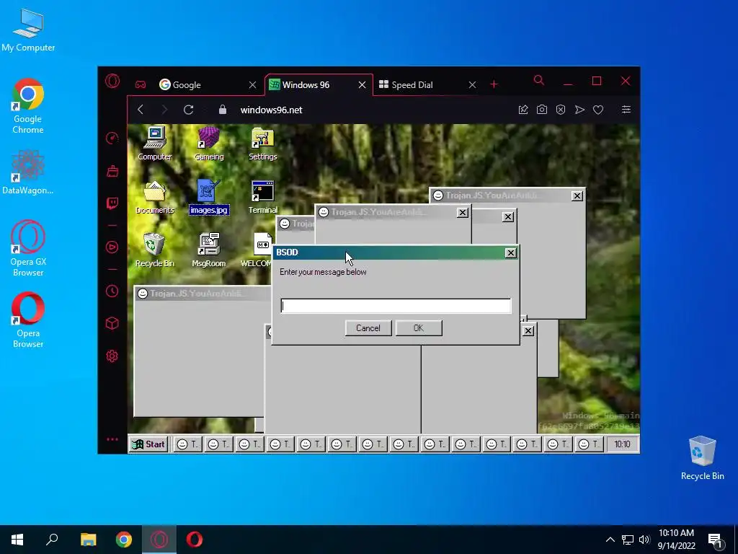Open sidebar Settings gear icon

point(112,356)
